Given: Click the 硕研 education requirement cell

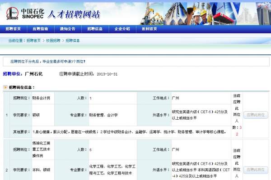Looking at the screenshot, I should (x=36, y=115).
